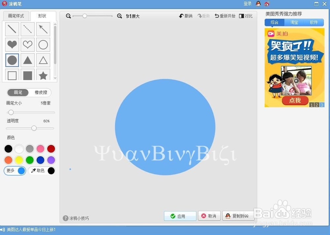The height and width of the screenshot is (235, 330).
Task: Show ad page 3
Action: click(322, 105)
